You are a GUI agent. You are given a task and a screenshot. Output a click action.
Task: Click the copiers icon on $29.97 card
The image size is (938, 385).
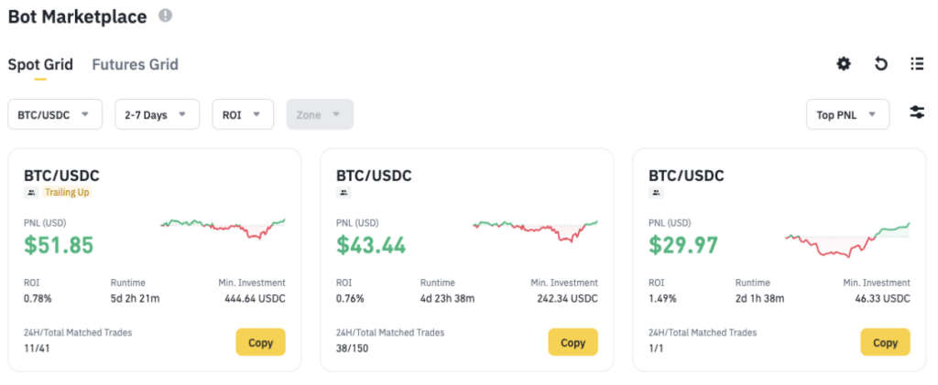pos(657,193)
